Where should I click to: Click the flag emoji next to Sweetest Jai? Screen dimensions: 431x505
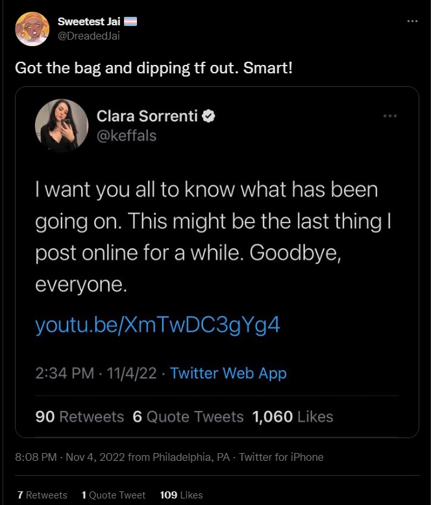(130, 21)
